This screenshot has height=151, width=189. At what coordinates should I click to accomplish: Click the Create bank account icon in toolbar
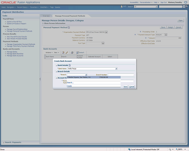[x=63, y=52]
